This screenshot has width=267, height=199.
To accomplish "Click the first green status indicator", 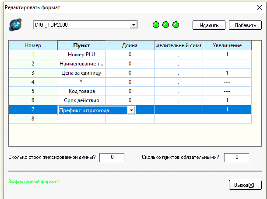I will point(156,24).
